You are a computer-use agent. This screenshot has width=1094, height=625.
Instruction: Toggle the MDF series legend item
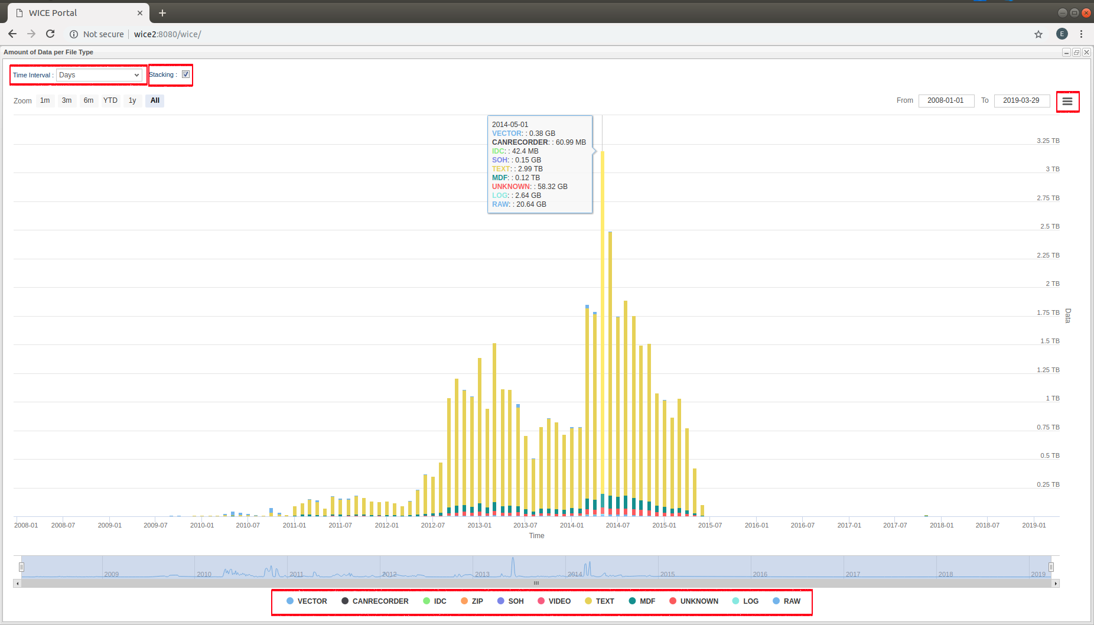coord(642,601)
